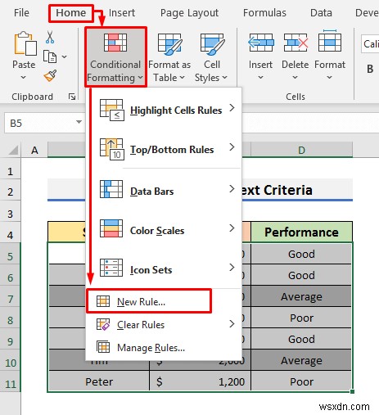Click the Highlight Cells Rules icon
Viewport: 379px width, 415px height.
[112, 110]
